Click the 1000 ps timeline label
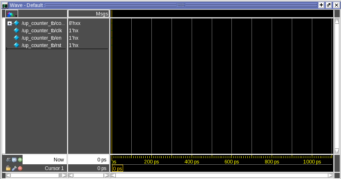This screenshot has height=179, width=341. [312, 162]
